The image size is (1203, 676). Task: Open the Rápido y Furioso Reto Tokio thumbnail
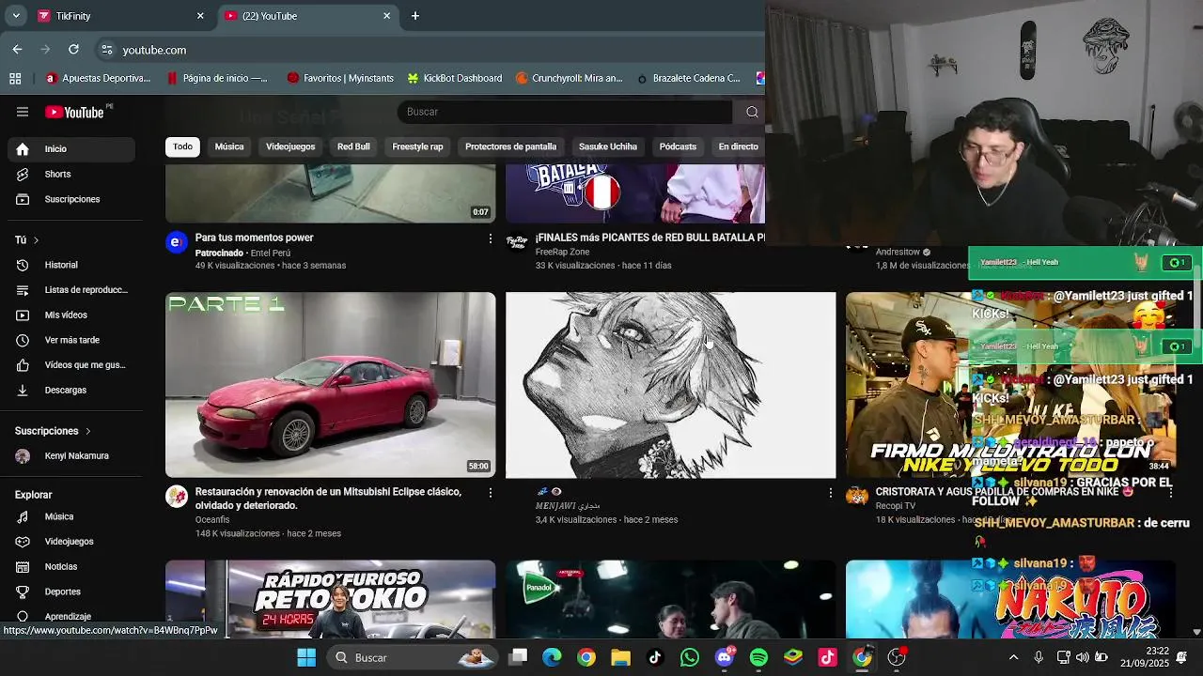point(330,599)
